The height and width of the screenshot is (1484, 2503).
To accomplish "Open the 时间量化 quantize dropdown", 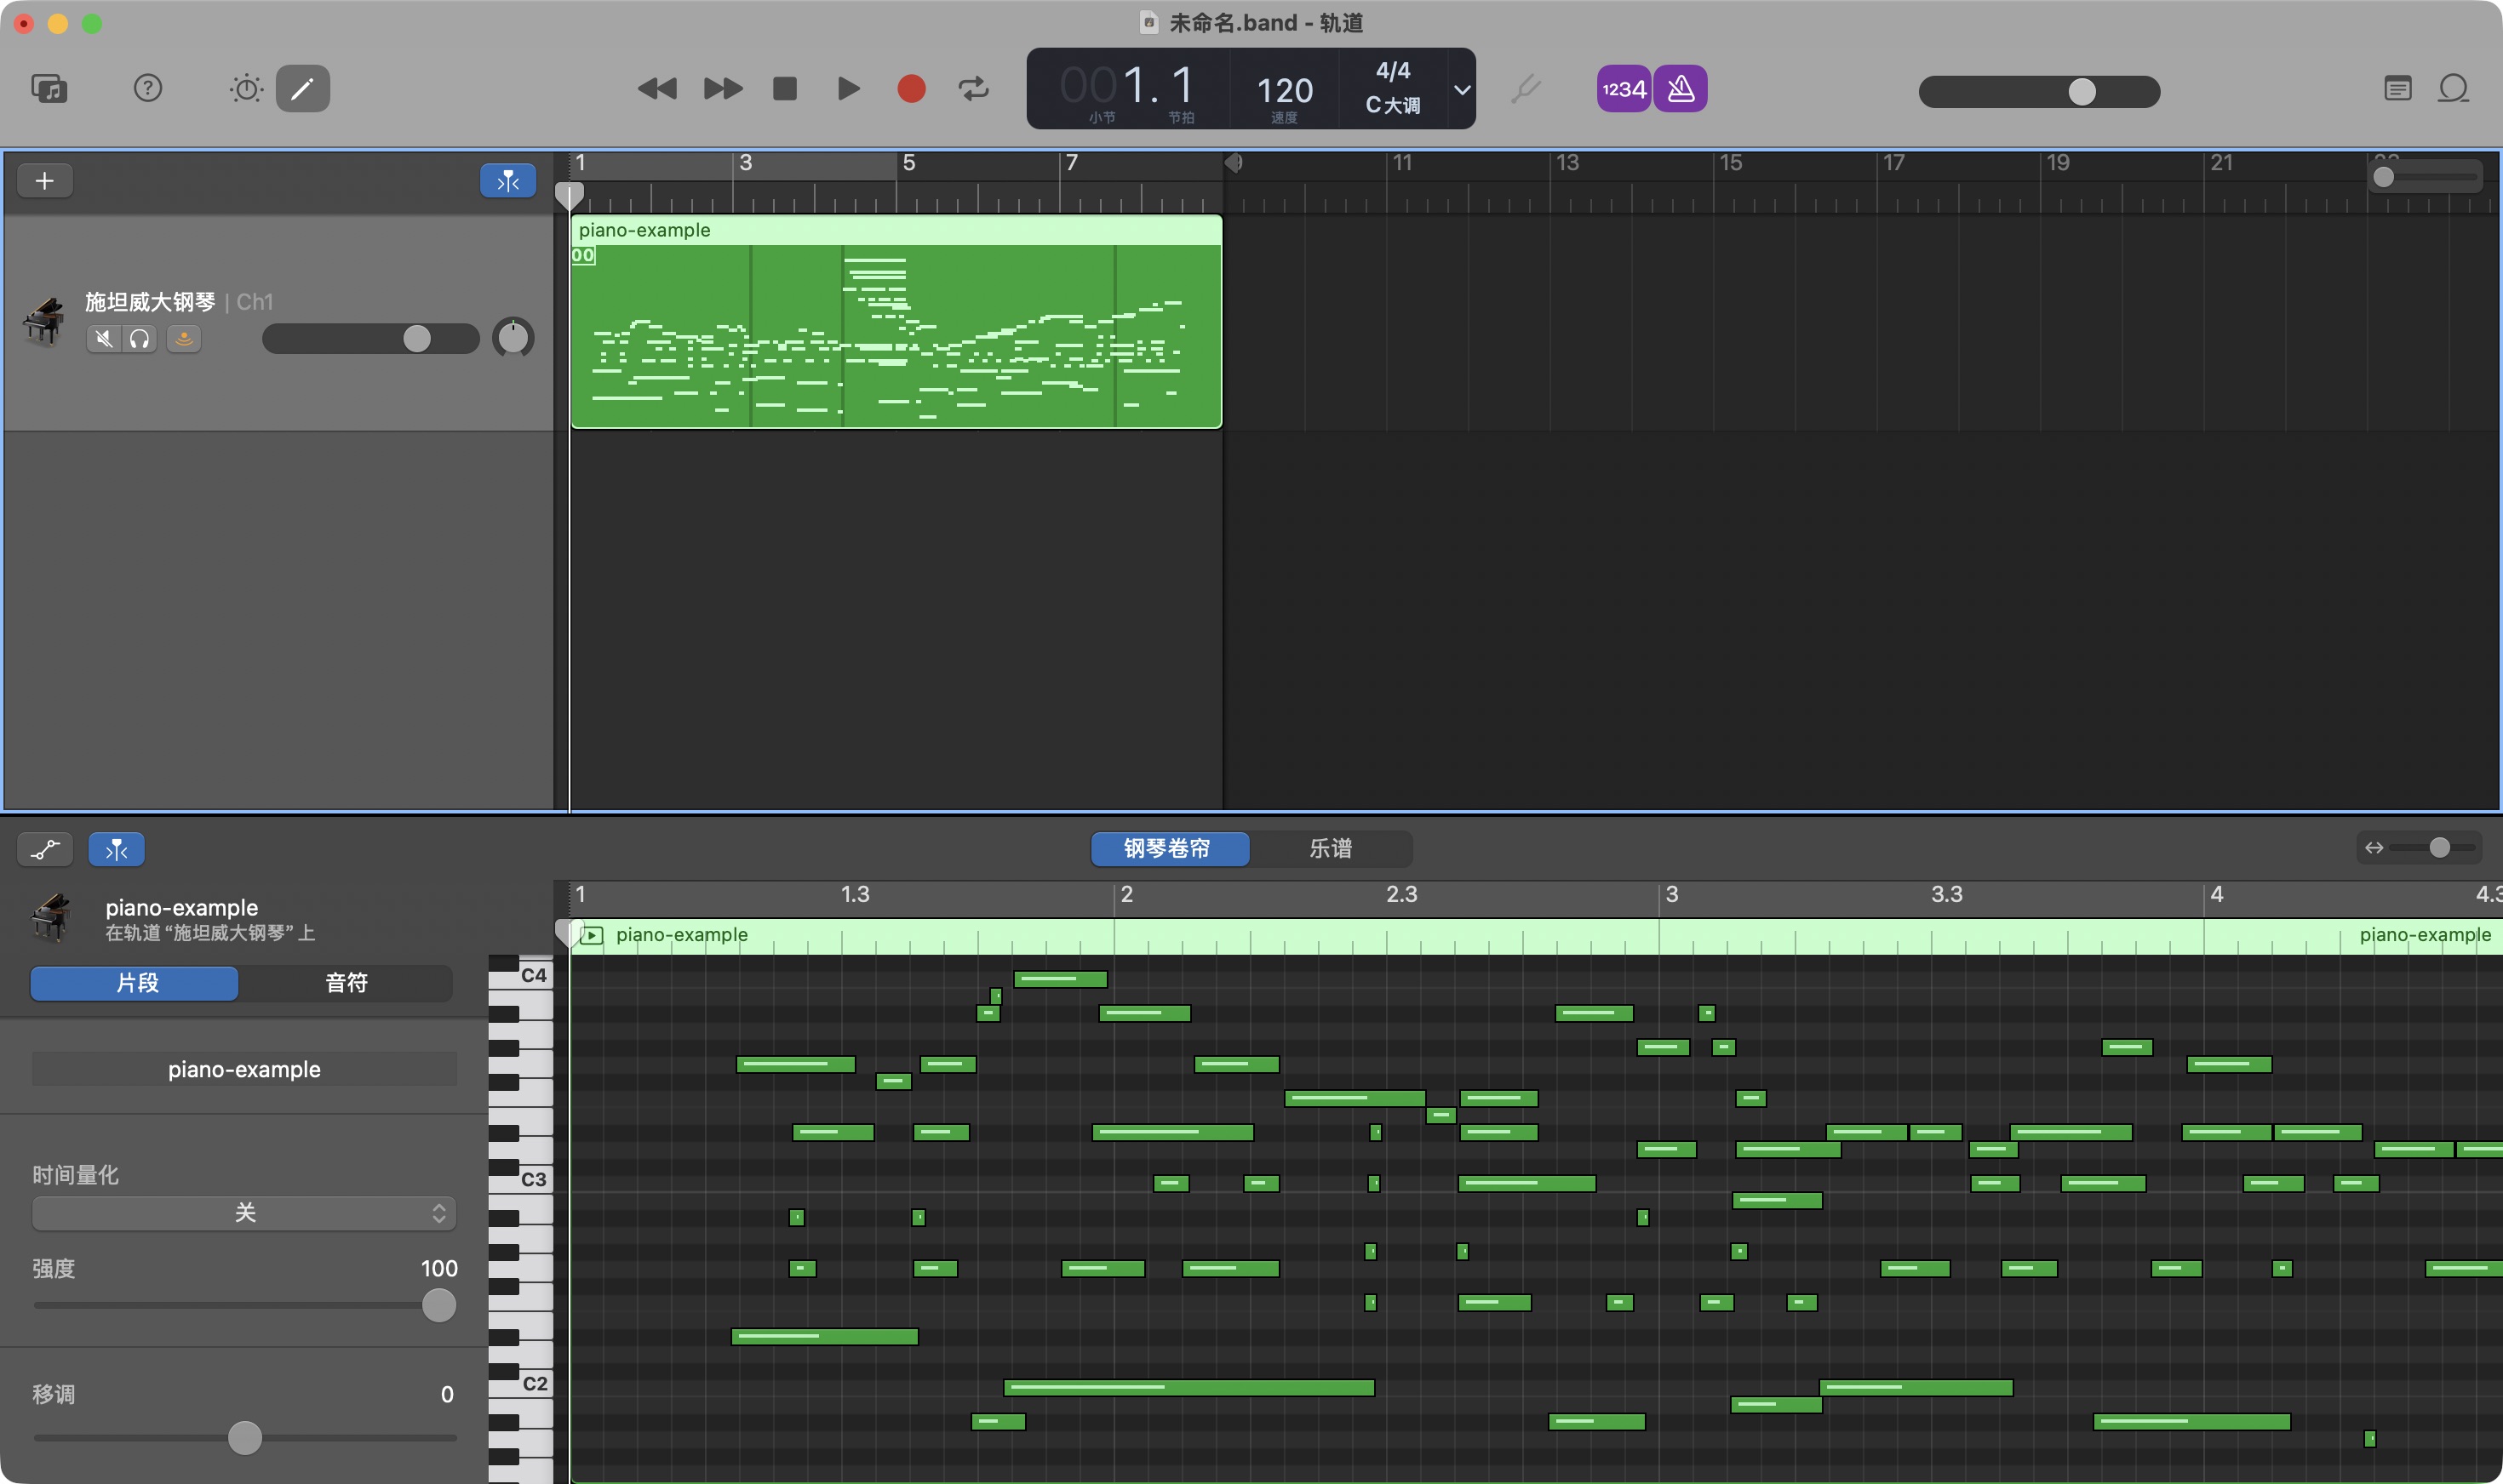I will [244, 1213].
